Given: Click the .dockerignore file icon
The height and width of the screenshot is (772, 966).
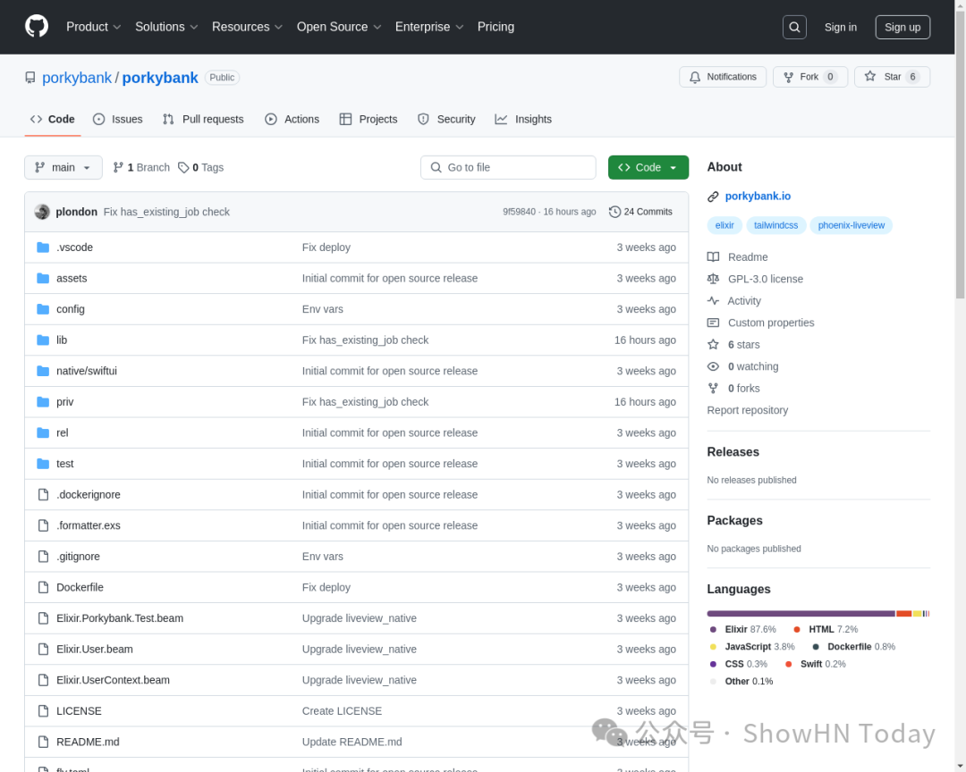Looking at the screenshot, I should (43, 494).
